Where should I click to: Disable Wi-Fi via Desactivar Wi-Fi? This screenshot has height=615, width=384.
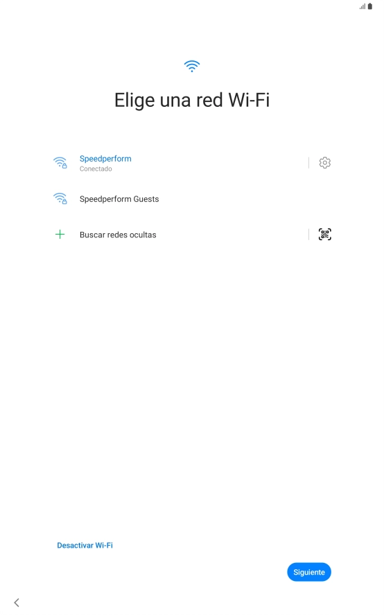[x=85, y=545]
